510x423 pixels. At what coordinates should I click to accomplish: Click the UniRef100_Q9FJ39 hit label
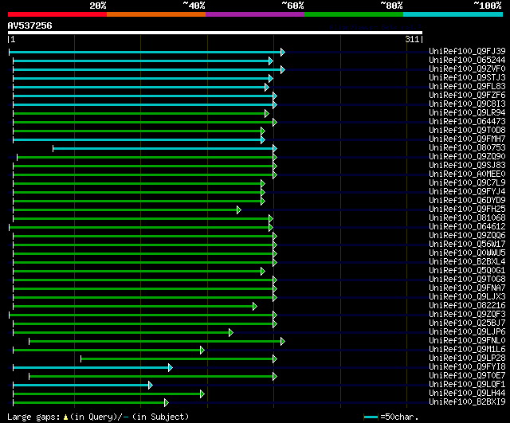click(x=467, y=51)
